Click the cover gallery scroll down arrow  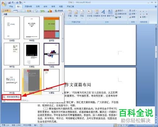click(63, 93)
